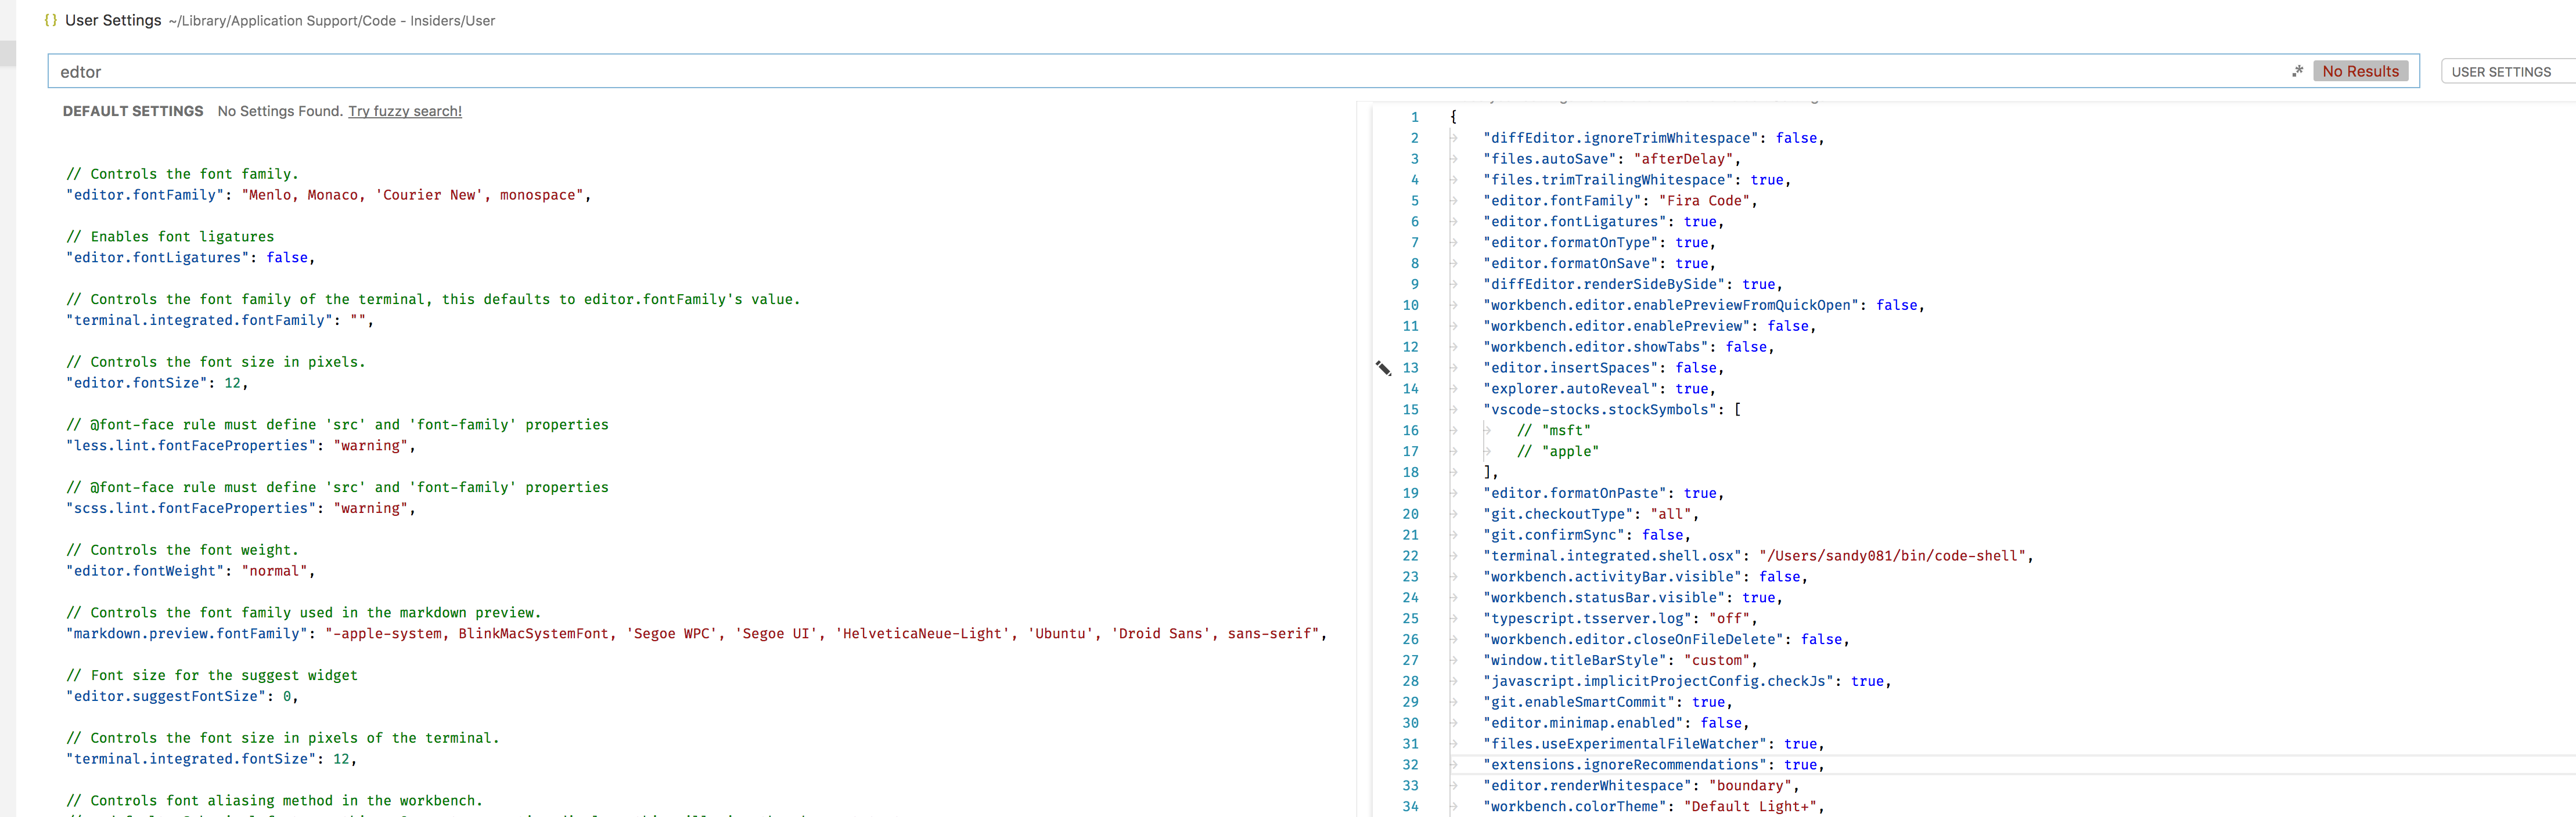
Task: Click the "editor.formatOnSave" user setting line
Action: [1600, 263]
